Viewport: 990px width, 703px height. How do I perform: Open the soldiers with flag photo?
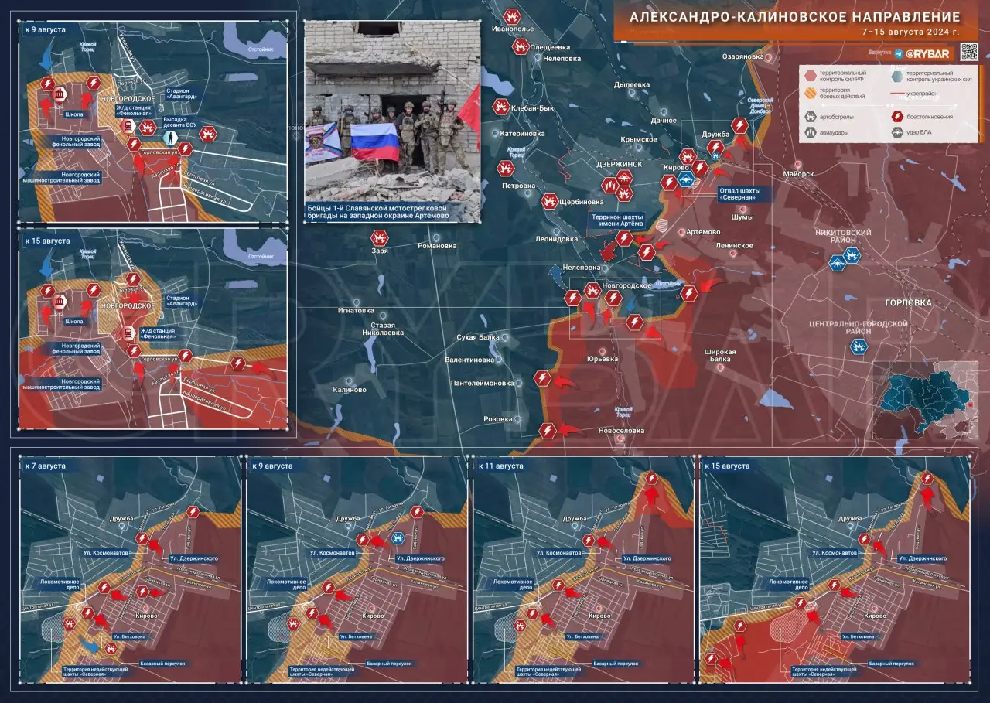tap(392, 114)
